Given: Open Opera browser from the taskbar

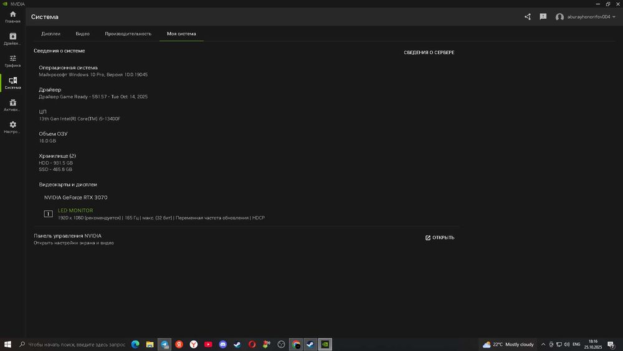Looking at the screenshot, I should point(252,344).
